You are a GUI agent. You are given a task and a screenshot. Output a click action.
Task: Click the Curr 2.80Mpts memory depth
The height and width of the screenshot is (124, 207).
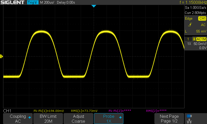(x=195, y=13)
